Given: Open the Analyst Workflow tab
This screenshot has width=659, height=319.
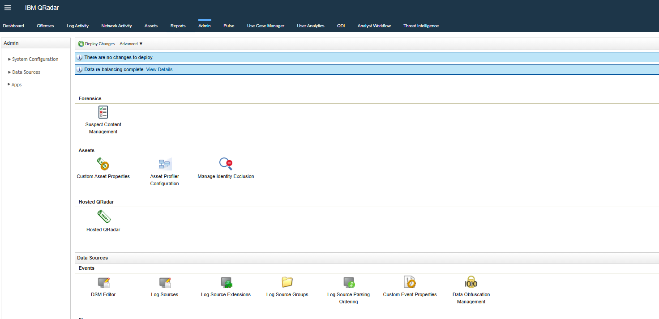Looking at the screenshot, I should point(374,26).
